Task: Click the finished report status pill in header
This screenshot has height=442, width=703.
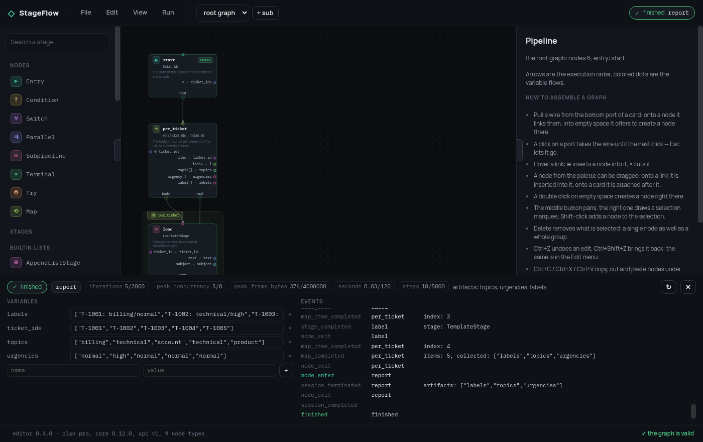Action: 662,13
